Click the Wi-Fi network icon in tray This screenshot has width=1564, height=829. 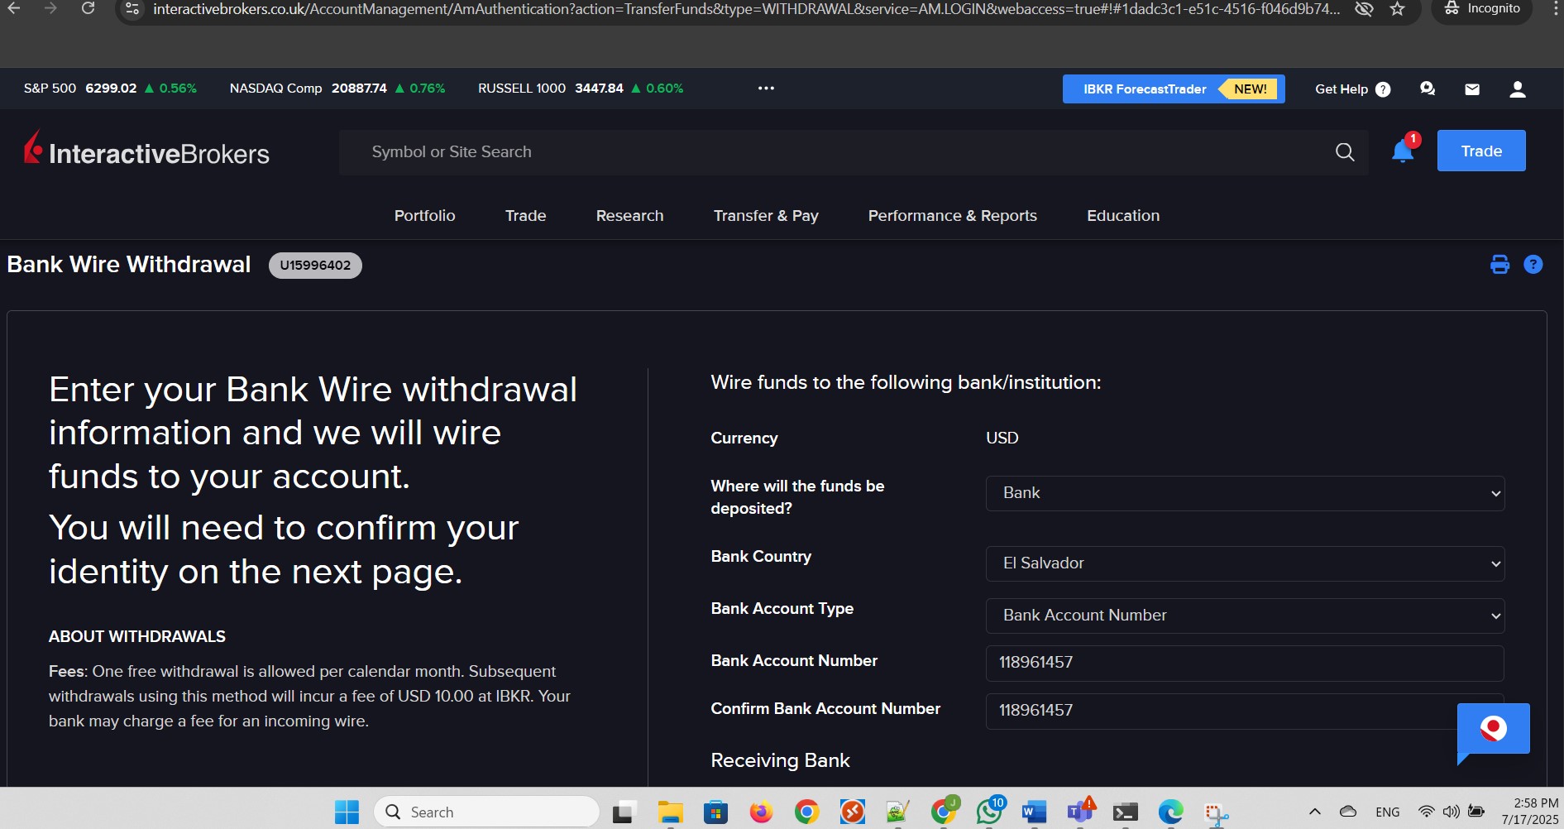(x=1426, y=812)
